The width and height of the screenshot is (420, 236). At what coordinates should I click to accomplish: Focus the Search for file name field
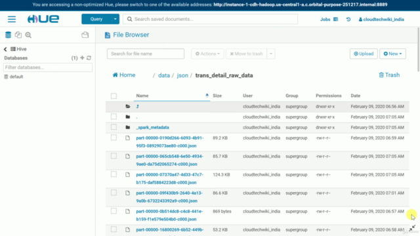[146, 54]
